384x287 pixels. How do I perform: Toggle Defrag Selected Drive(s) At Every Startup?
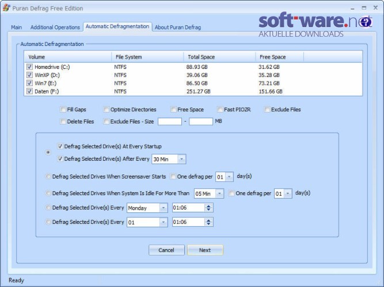tap(60, 146)
